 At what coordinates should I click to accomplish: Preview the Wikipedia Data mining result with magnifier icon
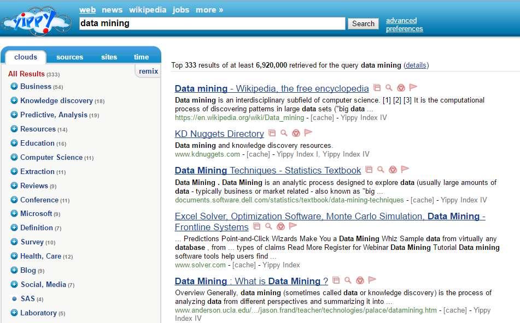389,88
